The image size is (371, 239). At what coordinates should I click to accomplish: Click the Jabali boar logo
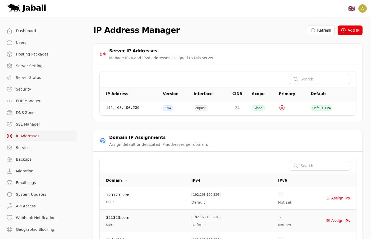[14, 8]
